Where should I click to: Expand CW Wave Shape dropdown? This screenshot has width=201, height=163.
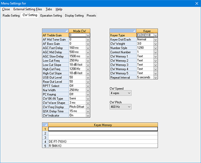tap(88, 103)
